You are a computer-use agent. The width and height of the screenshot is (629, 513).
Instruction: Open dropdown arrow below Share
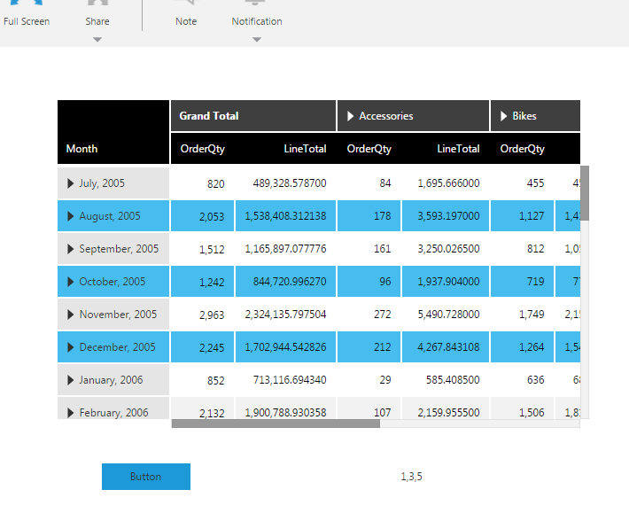[x=97, y=39]
